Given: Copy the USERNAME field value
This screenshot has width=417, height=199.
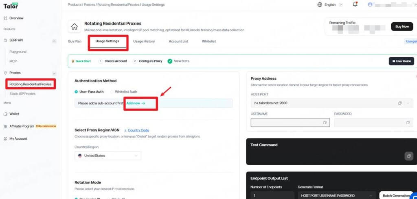Looking at the screenshot, I should pyautogui.click(x=325, y=123).
